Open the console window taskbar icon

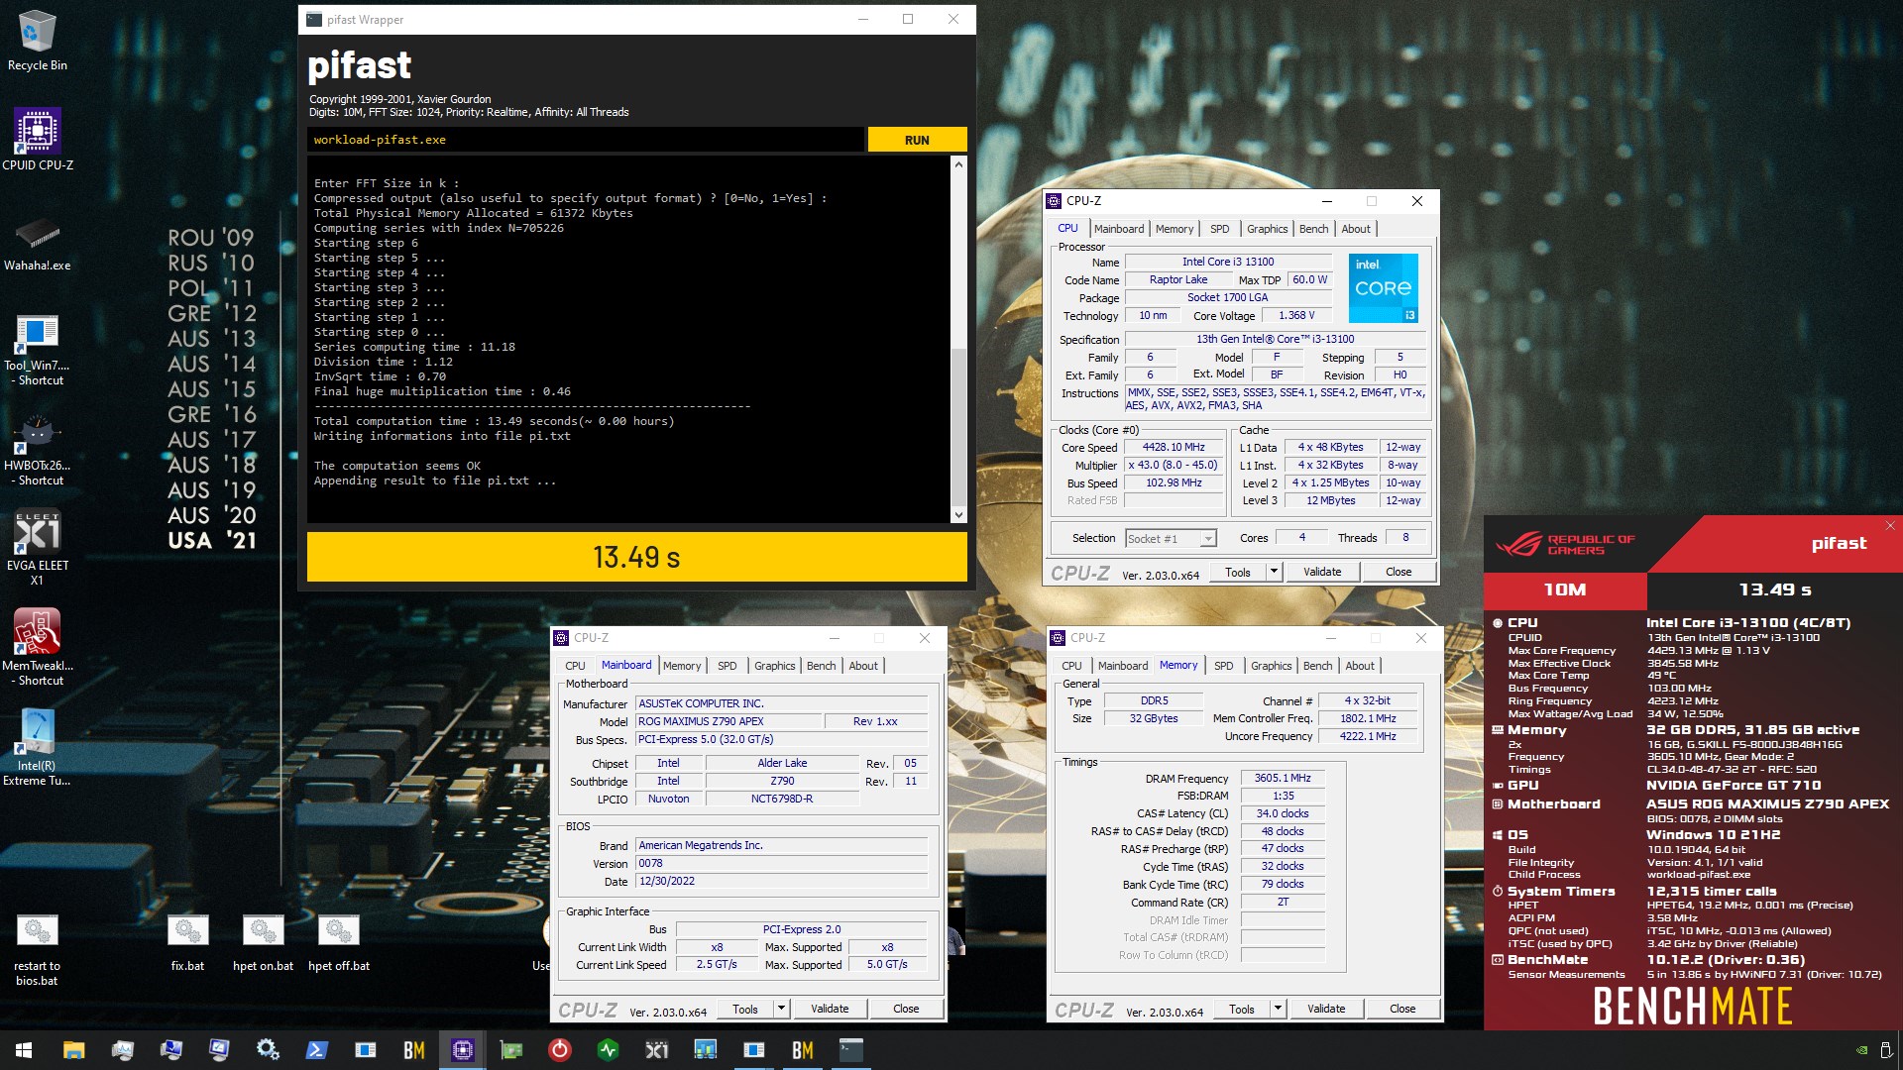click(x=851, y=1050)
